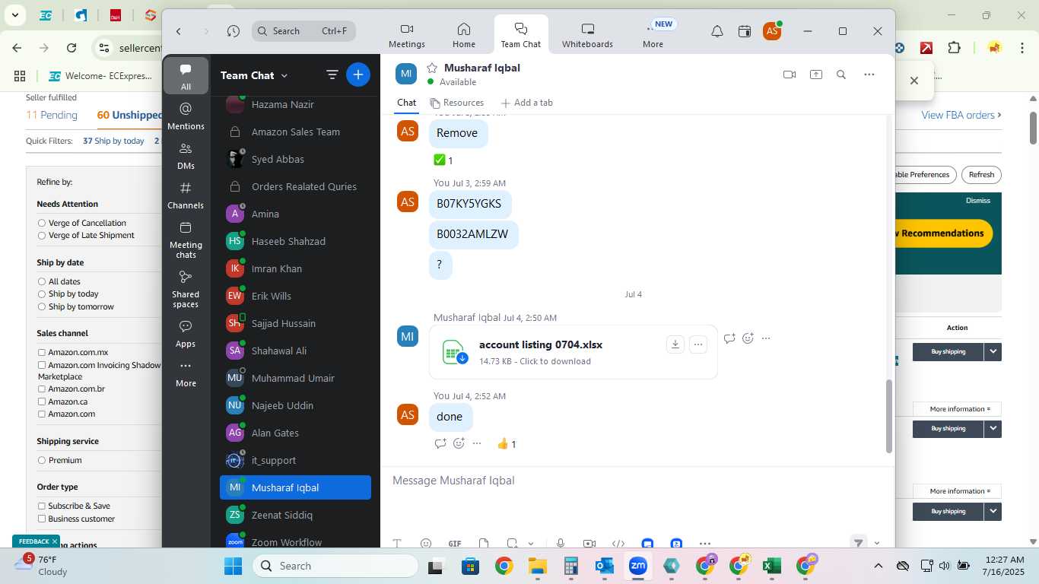Open the Zoom calendar icon

pos(745,31)
